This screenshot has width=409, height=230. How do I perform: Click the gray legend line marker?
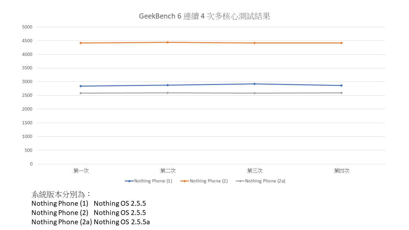(x=240, y=181)
